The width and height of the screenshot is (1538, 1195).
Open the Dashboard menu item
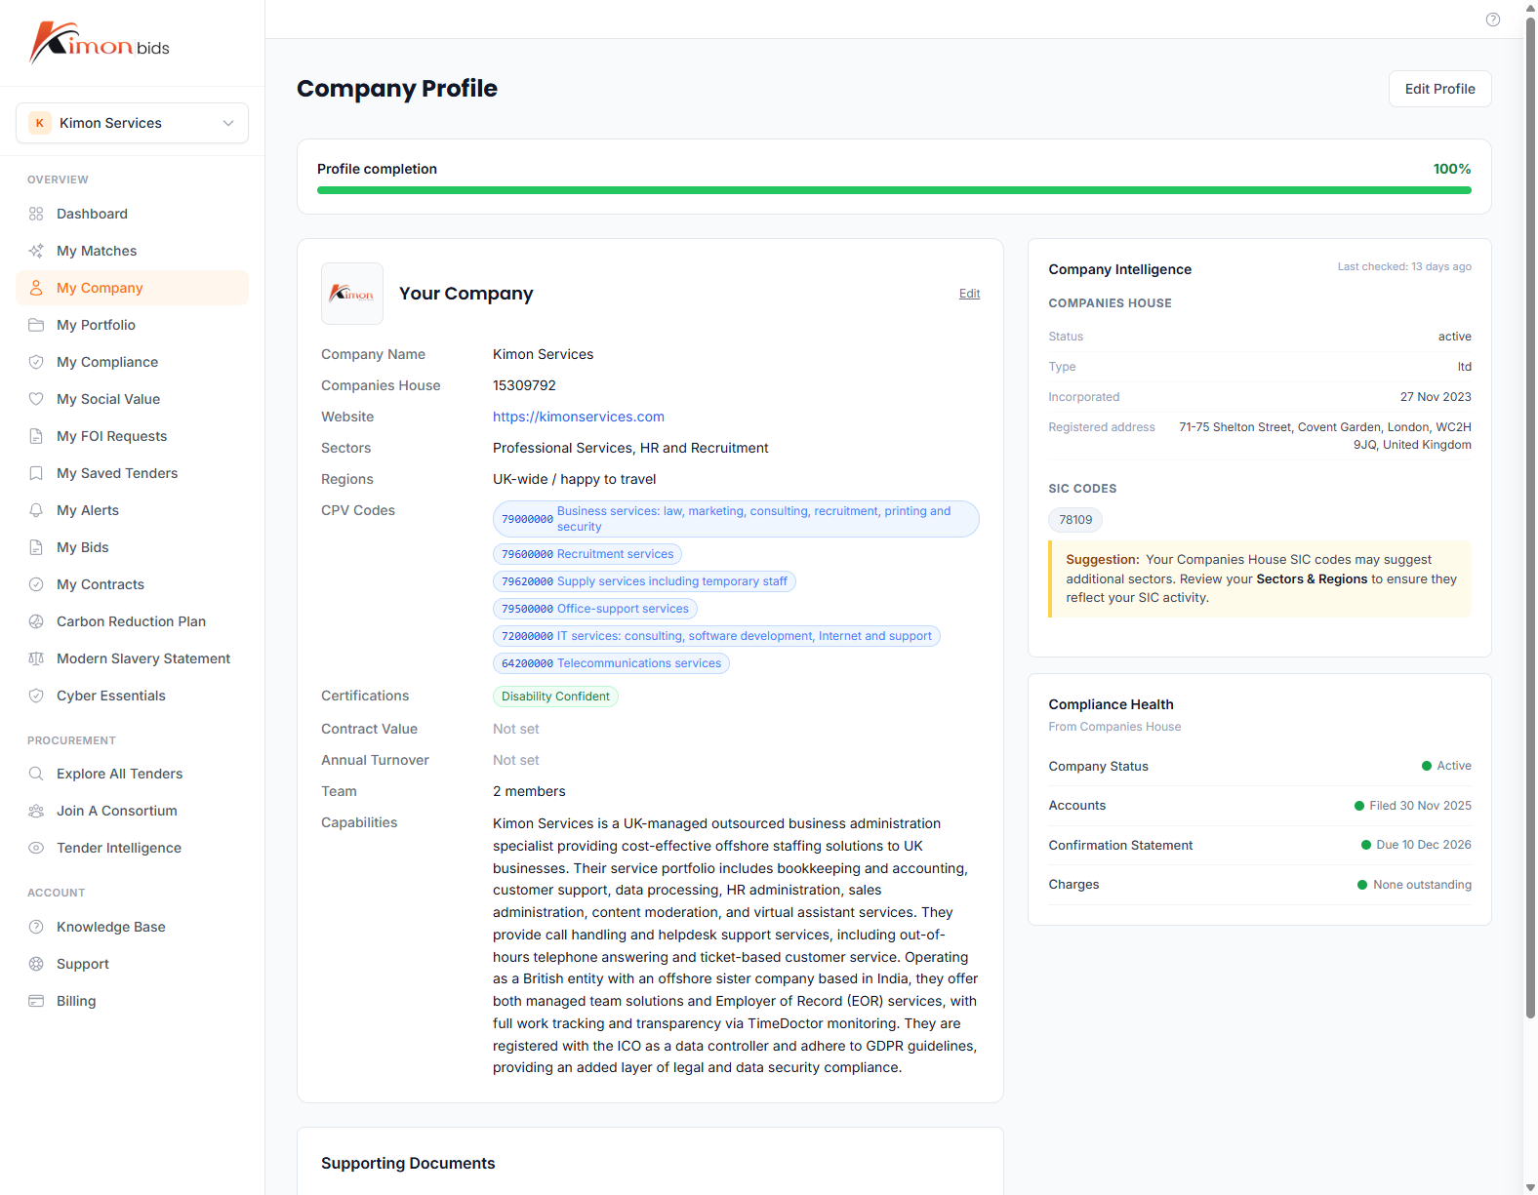click(132, 214)
